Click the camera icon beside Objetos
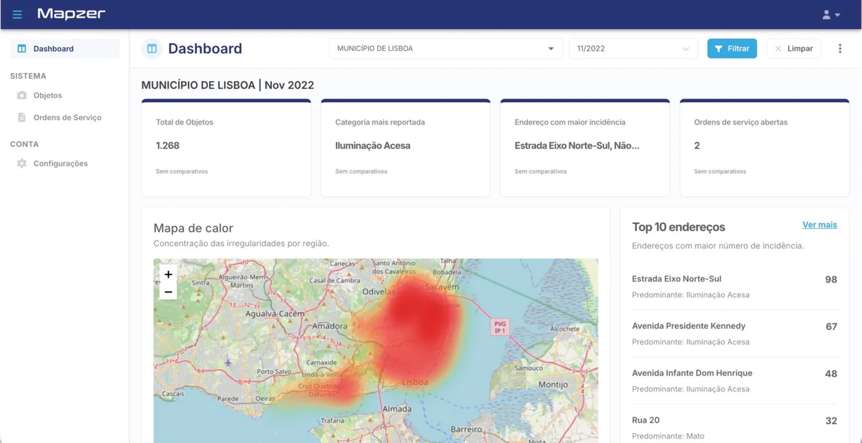 click(x=22, y=95)
